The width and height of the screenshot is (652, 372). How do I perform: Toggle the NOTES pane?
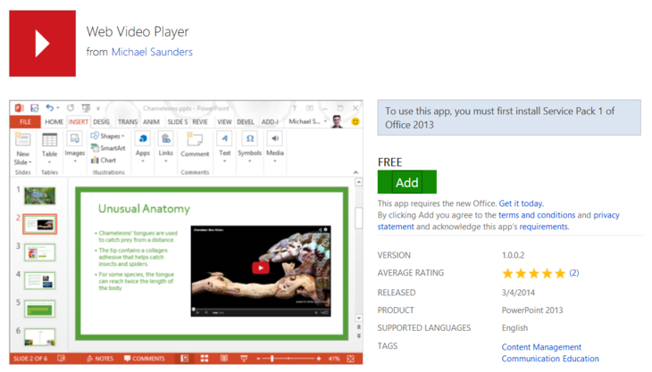click(x=100, y=359)
